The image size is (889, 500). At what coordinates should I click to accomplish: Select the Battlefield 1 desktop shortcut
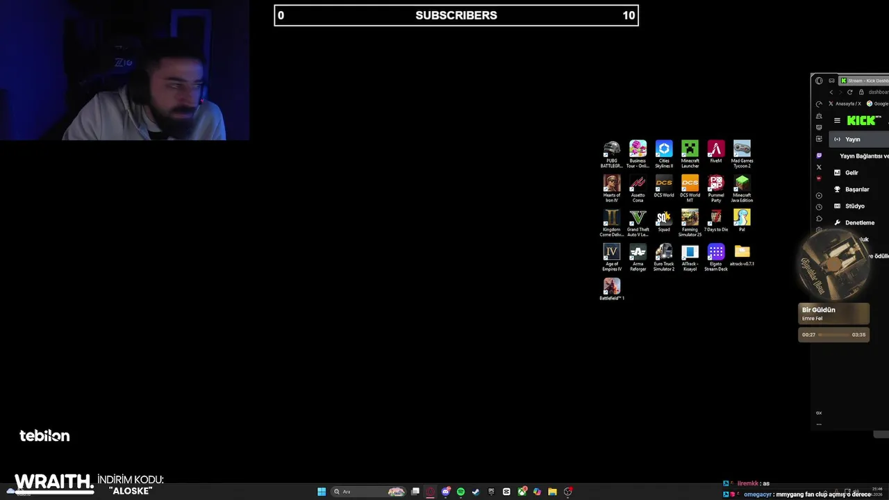[x=612, y=289]
